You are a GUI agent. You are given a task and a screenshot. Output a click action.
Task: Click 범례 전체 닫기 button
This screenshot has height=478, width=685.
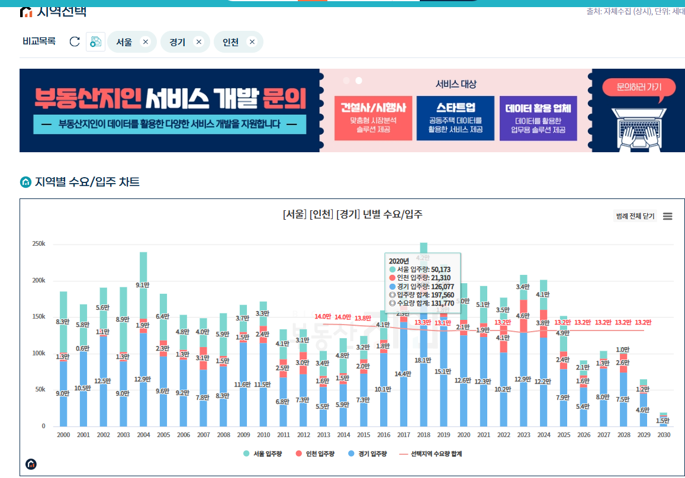pos(635,216)
